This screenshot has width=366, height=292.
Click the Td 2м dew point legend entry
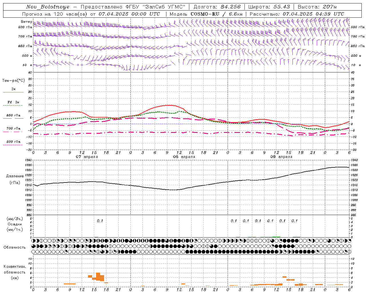(x=13, y=102)
